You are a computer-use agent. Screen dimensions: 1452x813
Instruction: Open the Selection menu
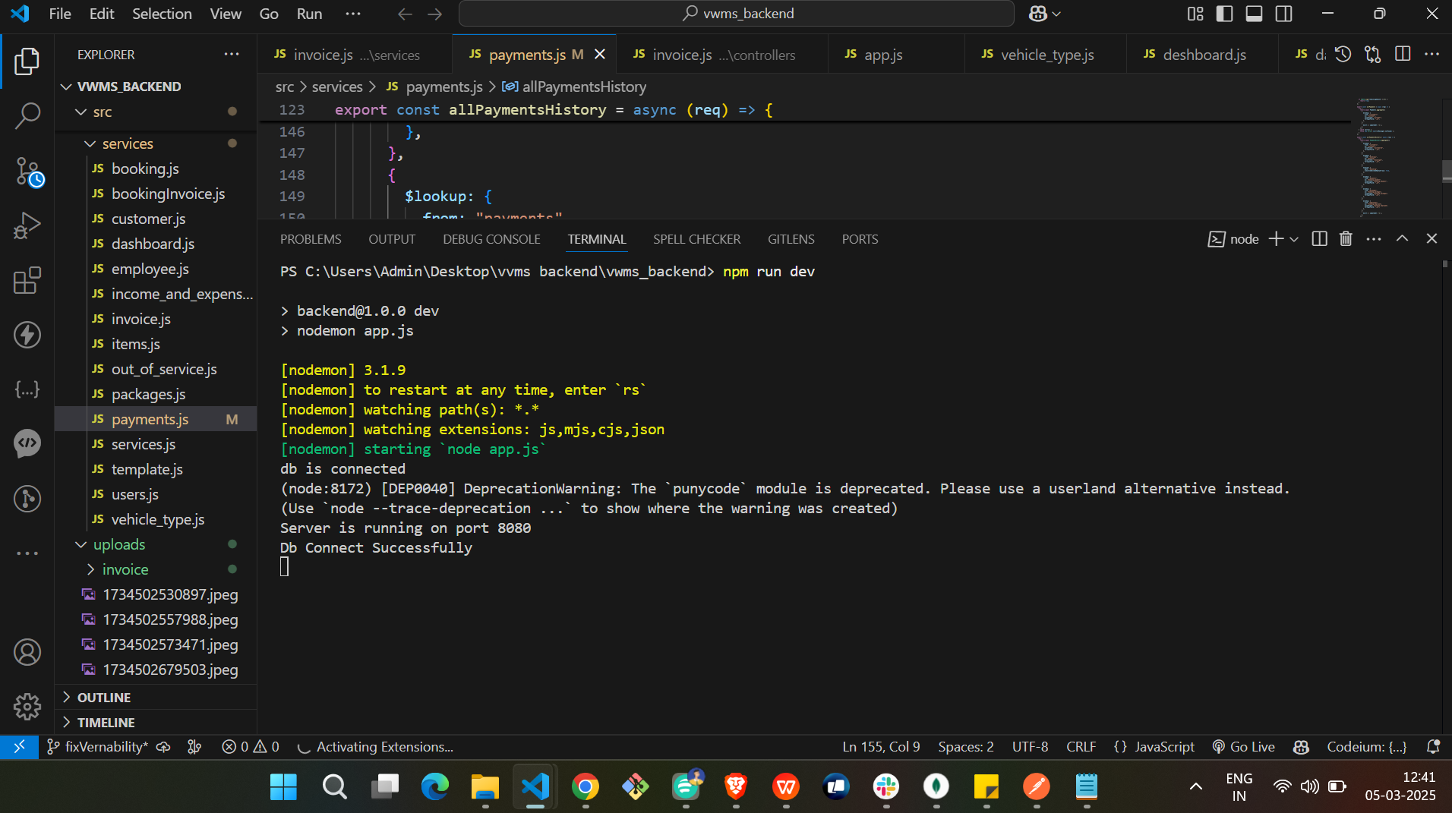tap(162, 14)
